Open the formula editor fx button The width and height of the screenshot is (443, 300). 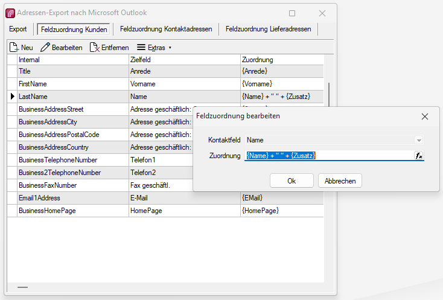[x=419, y=156]
